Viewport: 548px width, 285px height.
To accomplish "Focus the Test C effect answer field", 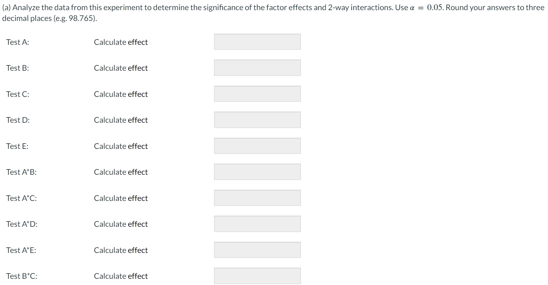I will click(x=257, y=94).
